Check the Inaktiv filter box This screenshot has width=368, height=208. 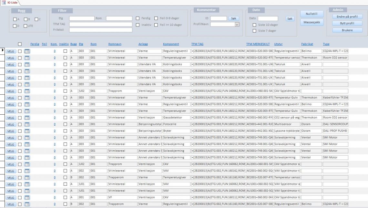(x=138, y=25)
